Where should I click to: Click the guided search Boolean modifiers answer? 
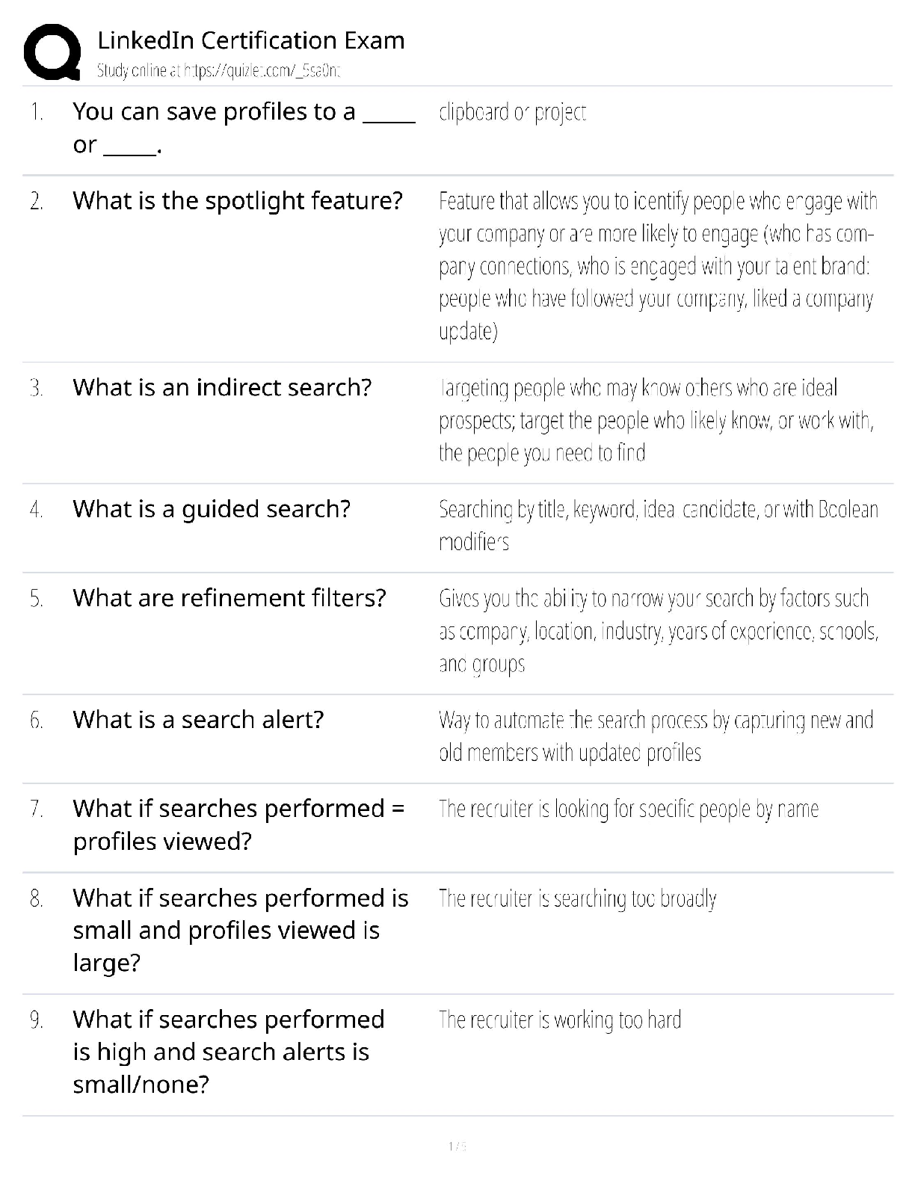click(x=658, y=525)
